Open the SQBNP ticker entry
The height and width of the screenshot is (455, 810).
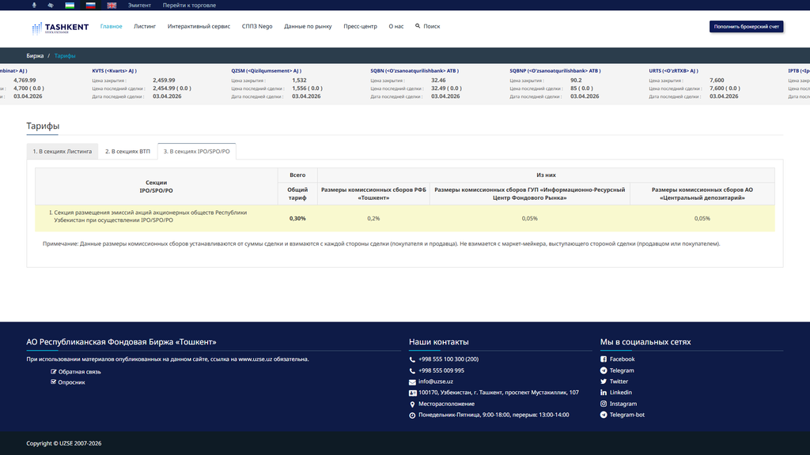pos(555,70)
